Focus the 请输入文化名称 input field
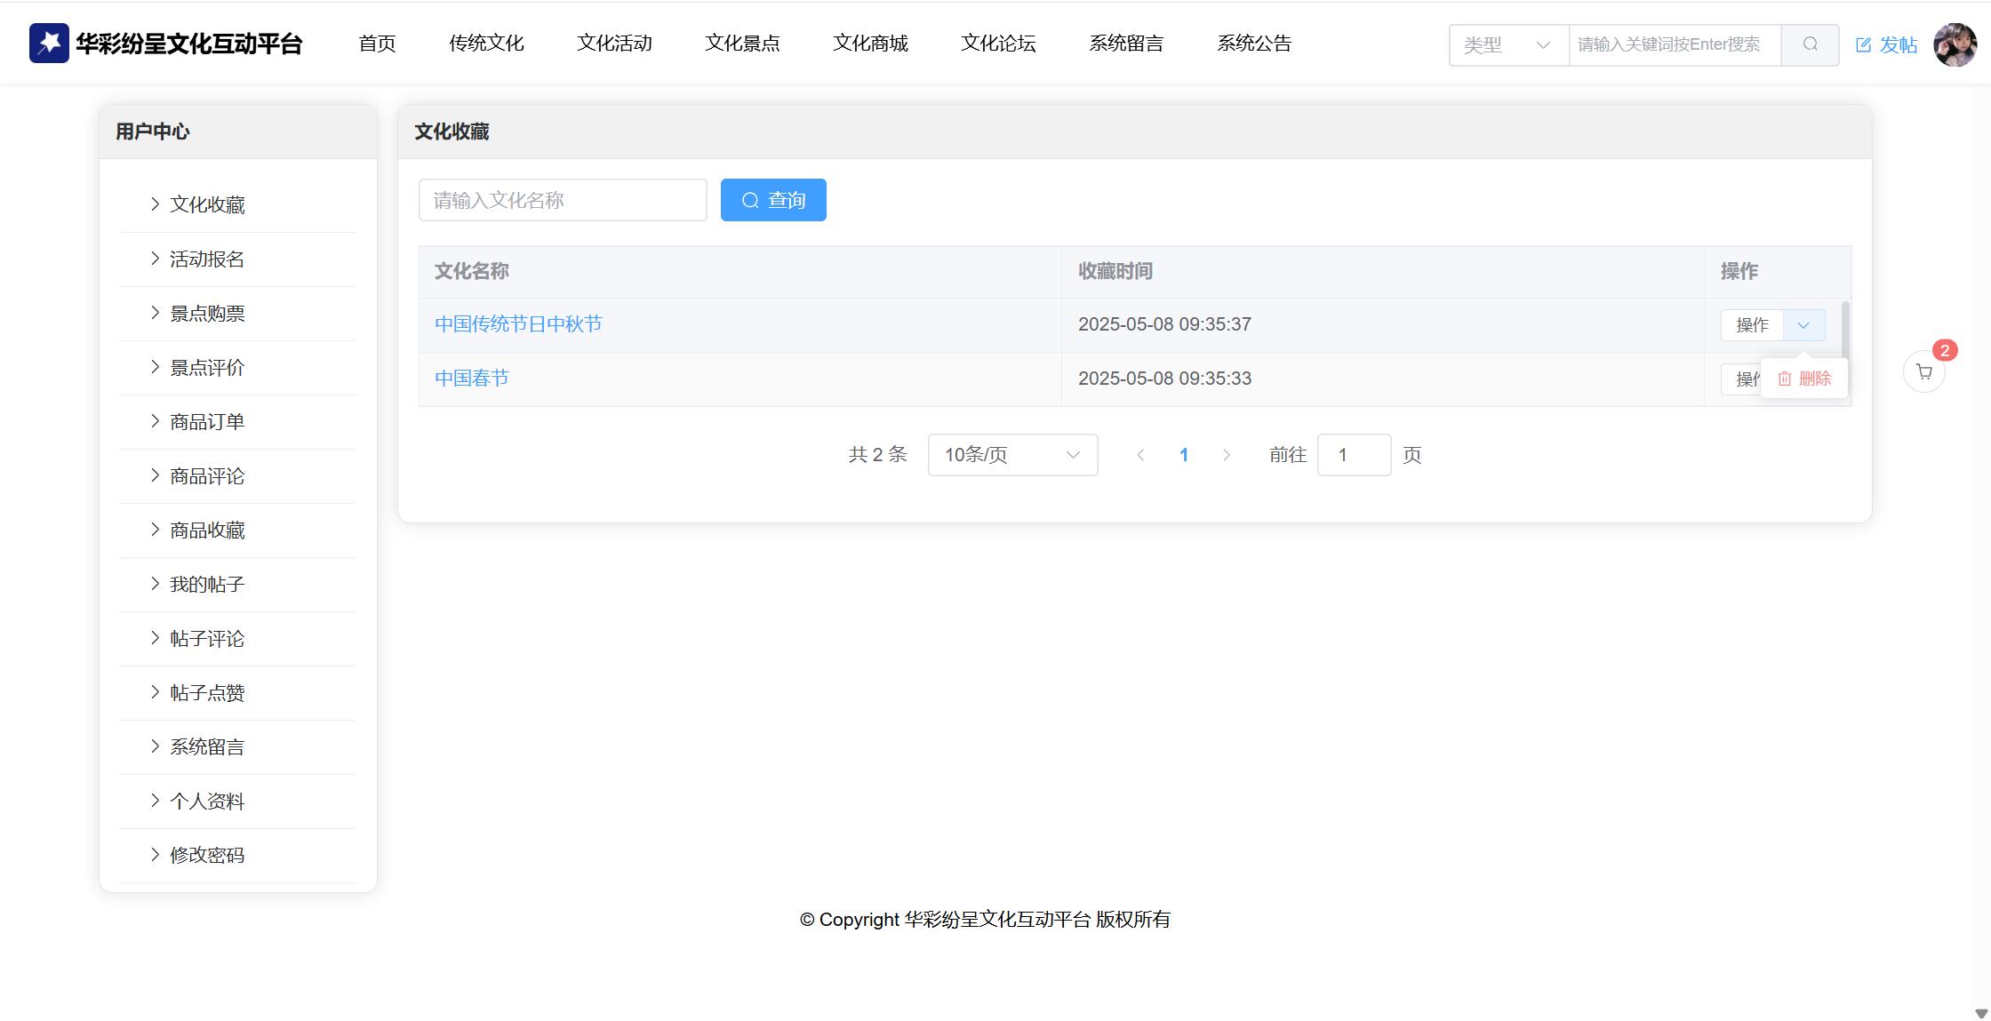This screenshot has height=1021, width=1991. pos(563,200)
